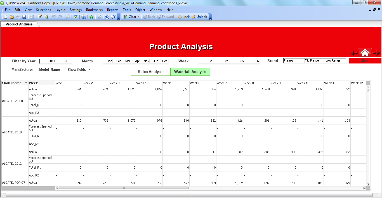Open the Layout menu
382x198 pixels.
click(x=60, y=10)
